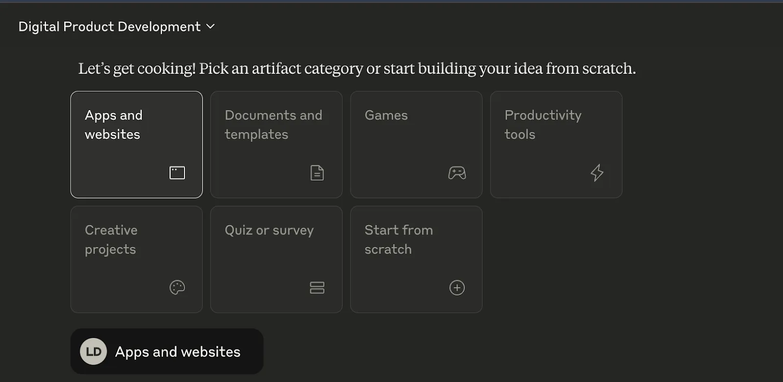Click the window icon on Apps and websites card
783x382 pixels.
point(177,173)
